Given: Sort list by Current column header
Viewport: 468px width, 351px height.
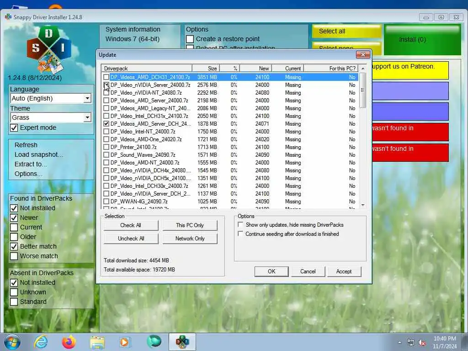Looking at the screenshot, I should coord(288,69).
